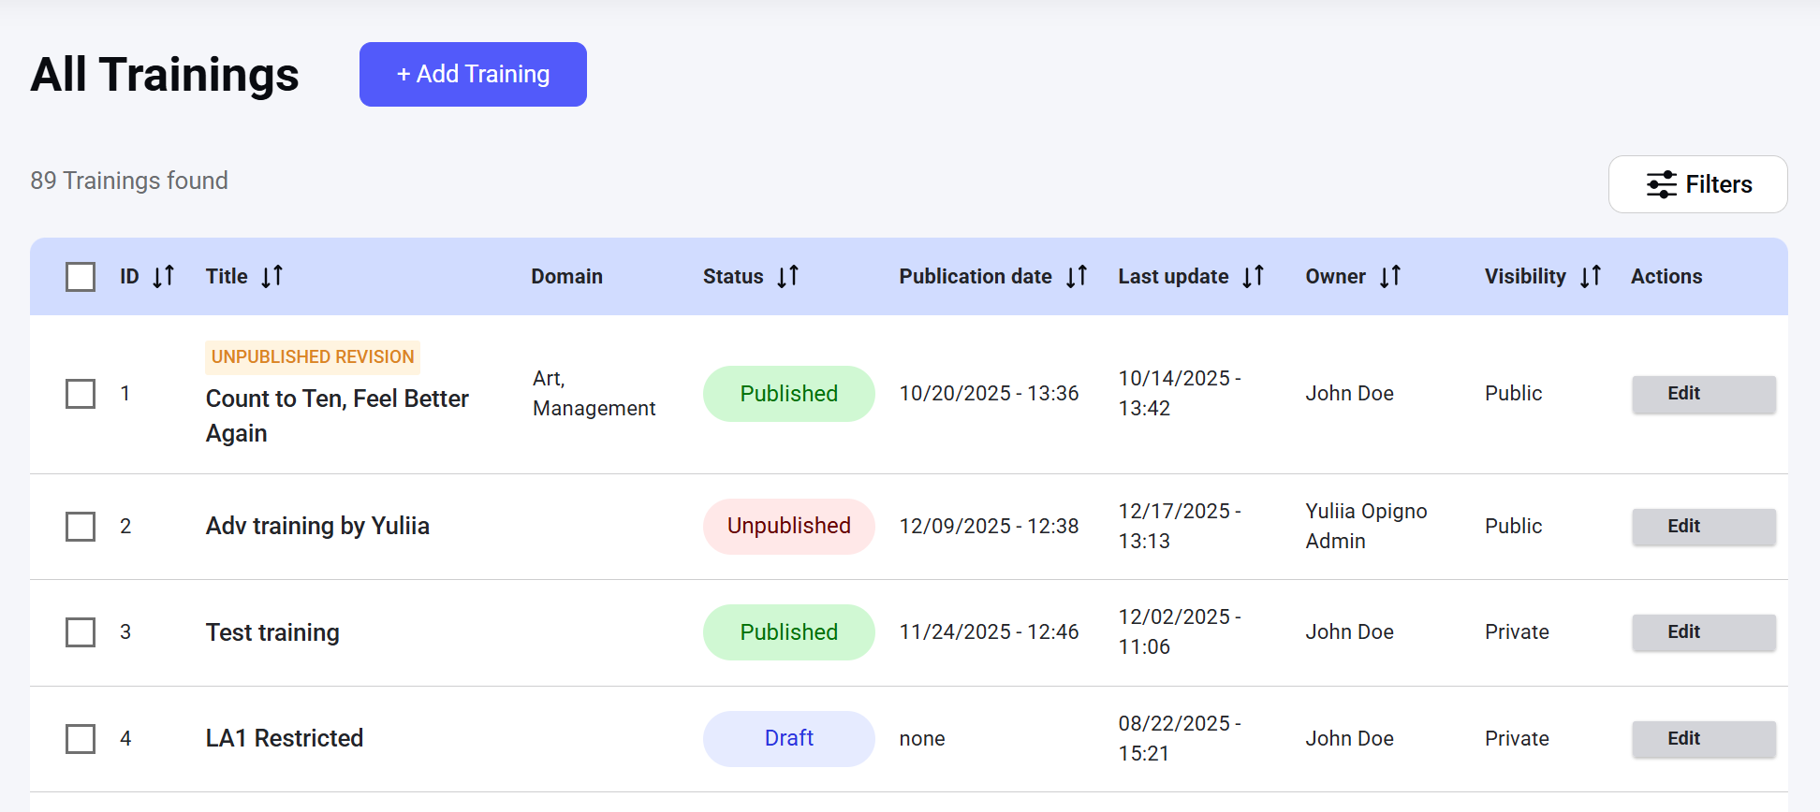Click the Draft status badge

click(789, 739)
